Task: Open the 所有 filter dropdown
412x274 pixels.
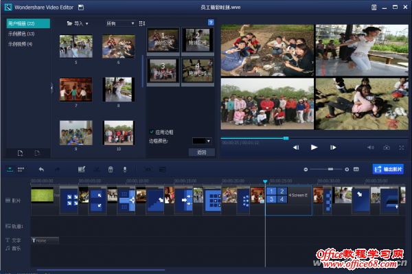Action: pyautogui.click(x=121, y=23)
